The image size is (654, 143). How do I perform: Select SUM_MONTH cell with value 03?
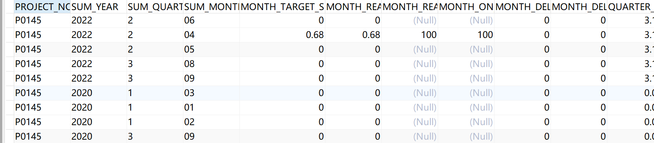tap(211, 93)
